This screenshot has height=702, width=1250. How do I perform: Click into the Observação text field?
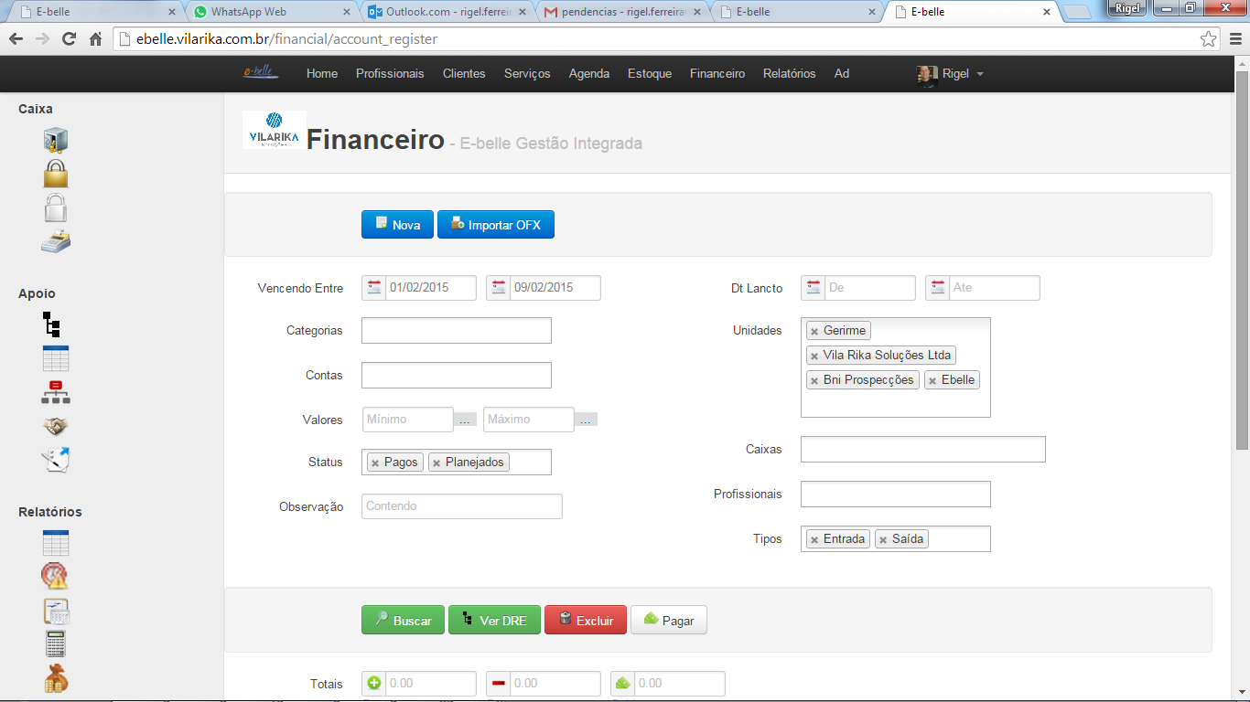(x=461, y=506)
